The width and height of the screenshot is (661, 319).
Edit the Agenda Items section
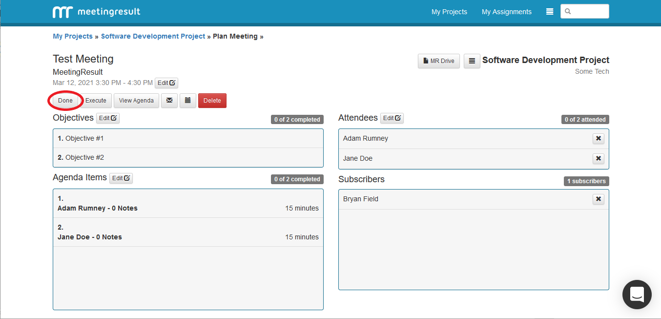[x=121, y=178]
